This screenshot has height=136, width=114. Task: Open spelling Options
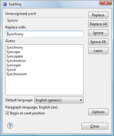click(98, 112)
